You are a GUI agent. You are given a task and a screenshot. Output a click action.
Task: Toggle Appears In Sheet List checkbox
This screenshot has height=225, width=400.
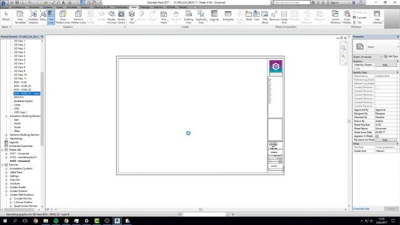377,136
